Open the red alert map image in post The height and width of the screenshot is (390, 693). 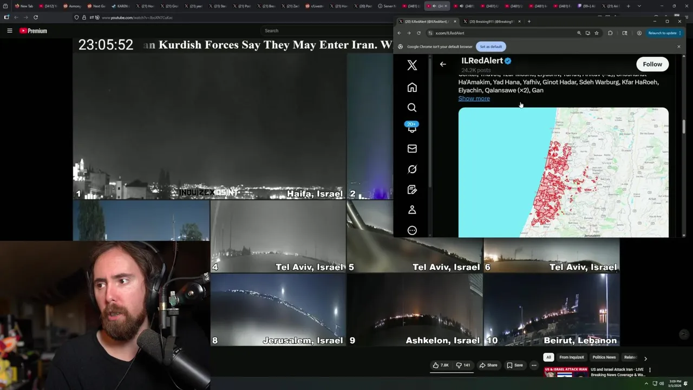[x=563, y=172]
